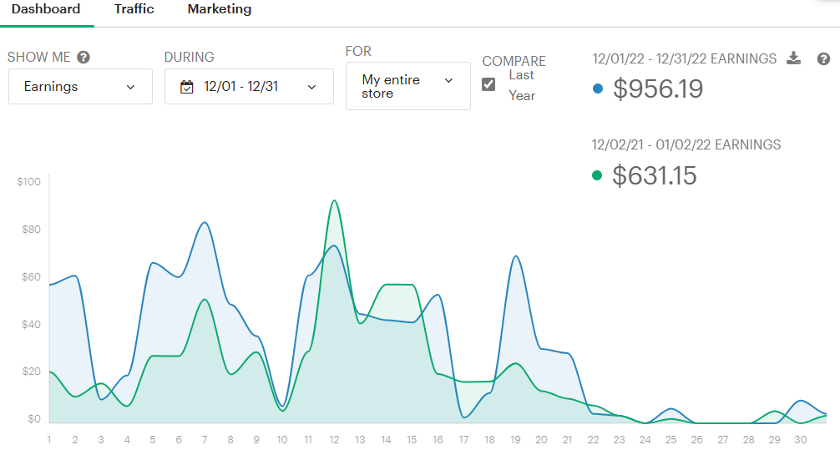Expand the 12/01 - 12/31 date range dropdown

pos(249,87)
